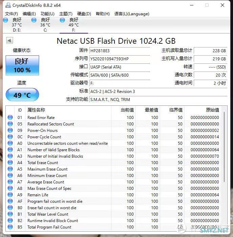Click status dot for Runtime Invalid Block Count

point(10,220)
